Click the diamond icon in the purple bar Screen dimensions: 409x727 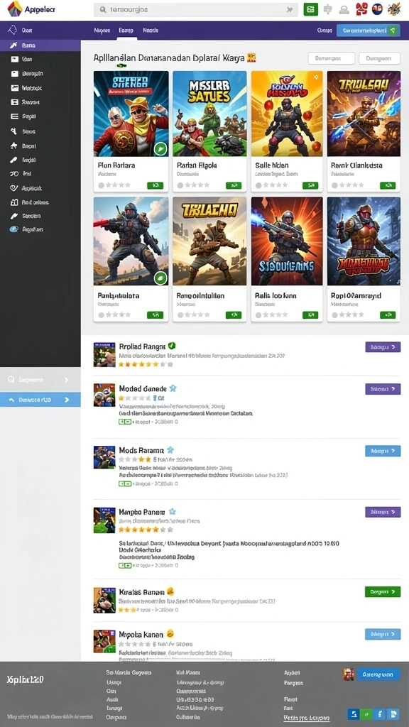(12, 30)
